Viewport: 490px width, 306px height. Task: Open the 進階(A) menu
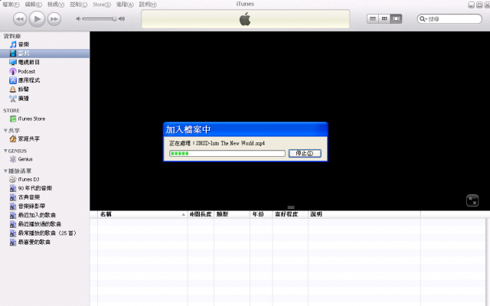coord(125,5)
